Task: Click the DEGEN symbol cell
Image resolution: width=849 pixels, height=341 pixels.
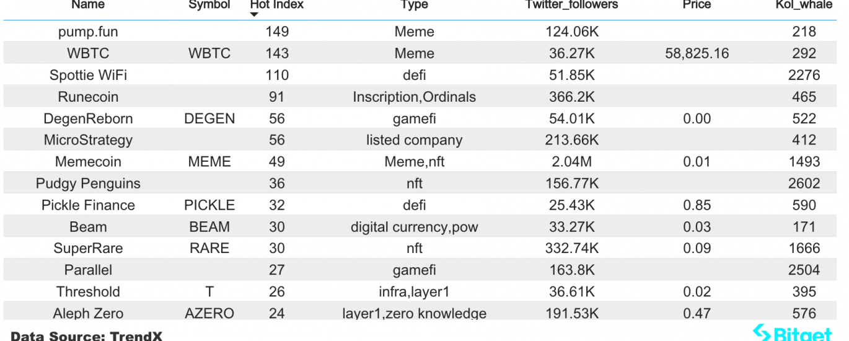Action: pos(209,118)
